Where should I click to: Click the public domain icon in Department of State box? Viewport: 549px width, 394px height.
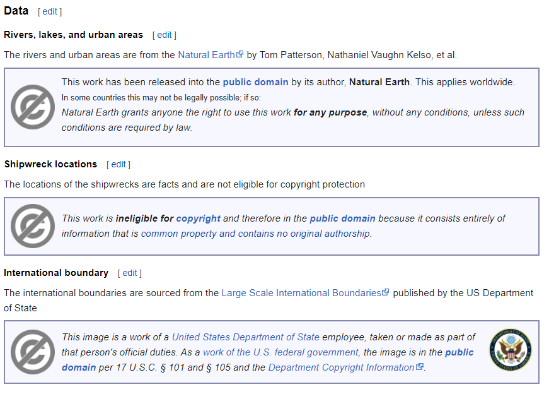pos(33,352)
